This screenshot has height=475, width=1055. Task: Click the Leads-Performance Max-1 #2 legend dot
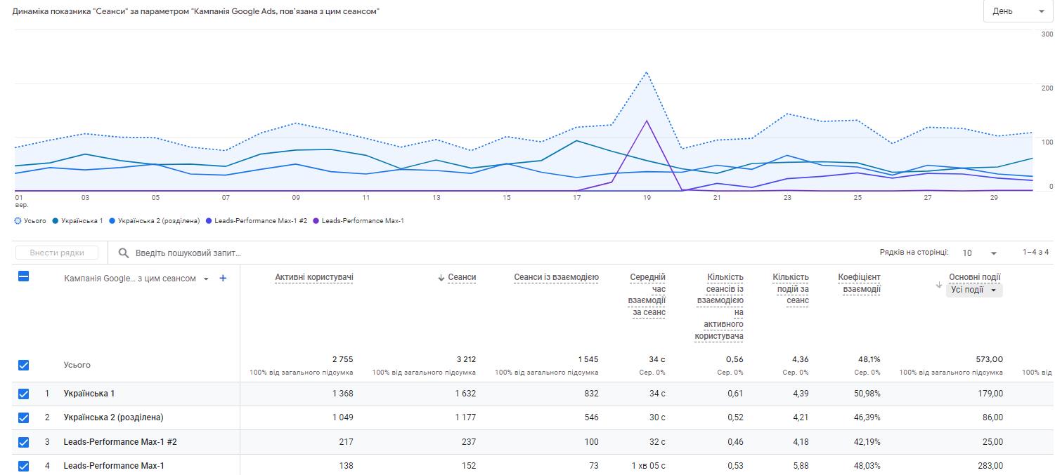coord(209,221)
